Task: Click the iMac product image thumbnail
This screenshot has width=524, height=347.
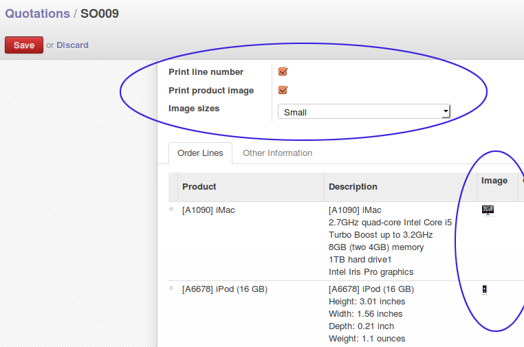Action: [x=488, y=211]
